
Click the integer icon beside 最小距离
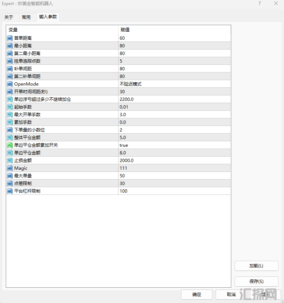pyautogui.click(x=10, y=46)
